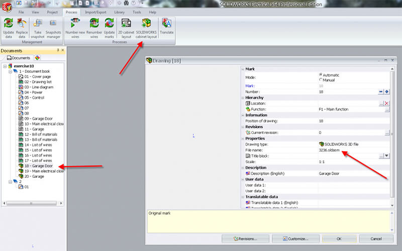The width and height of the screenshot is (402, 251).
Task: Remove the Location with red X icon
Action: pyautogui.click(x=386, y=103)
